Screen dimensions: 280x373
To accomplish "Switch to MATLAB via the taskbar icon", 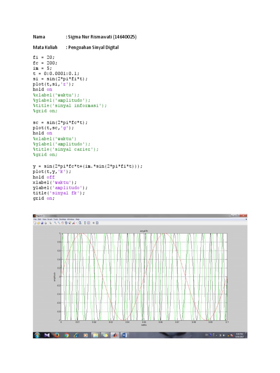I will coord(115,335).
